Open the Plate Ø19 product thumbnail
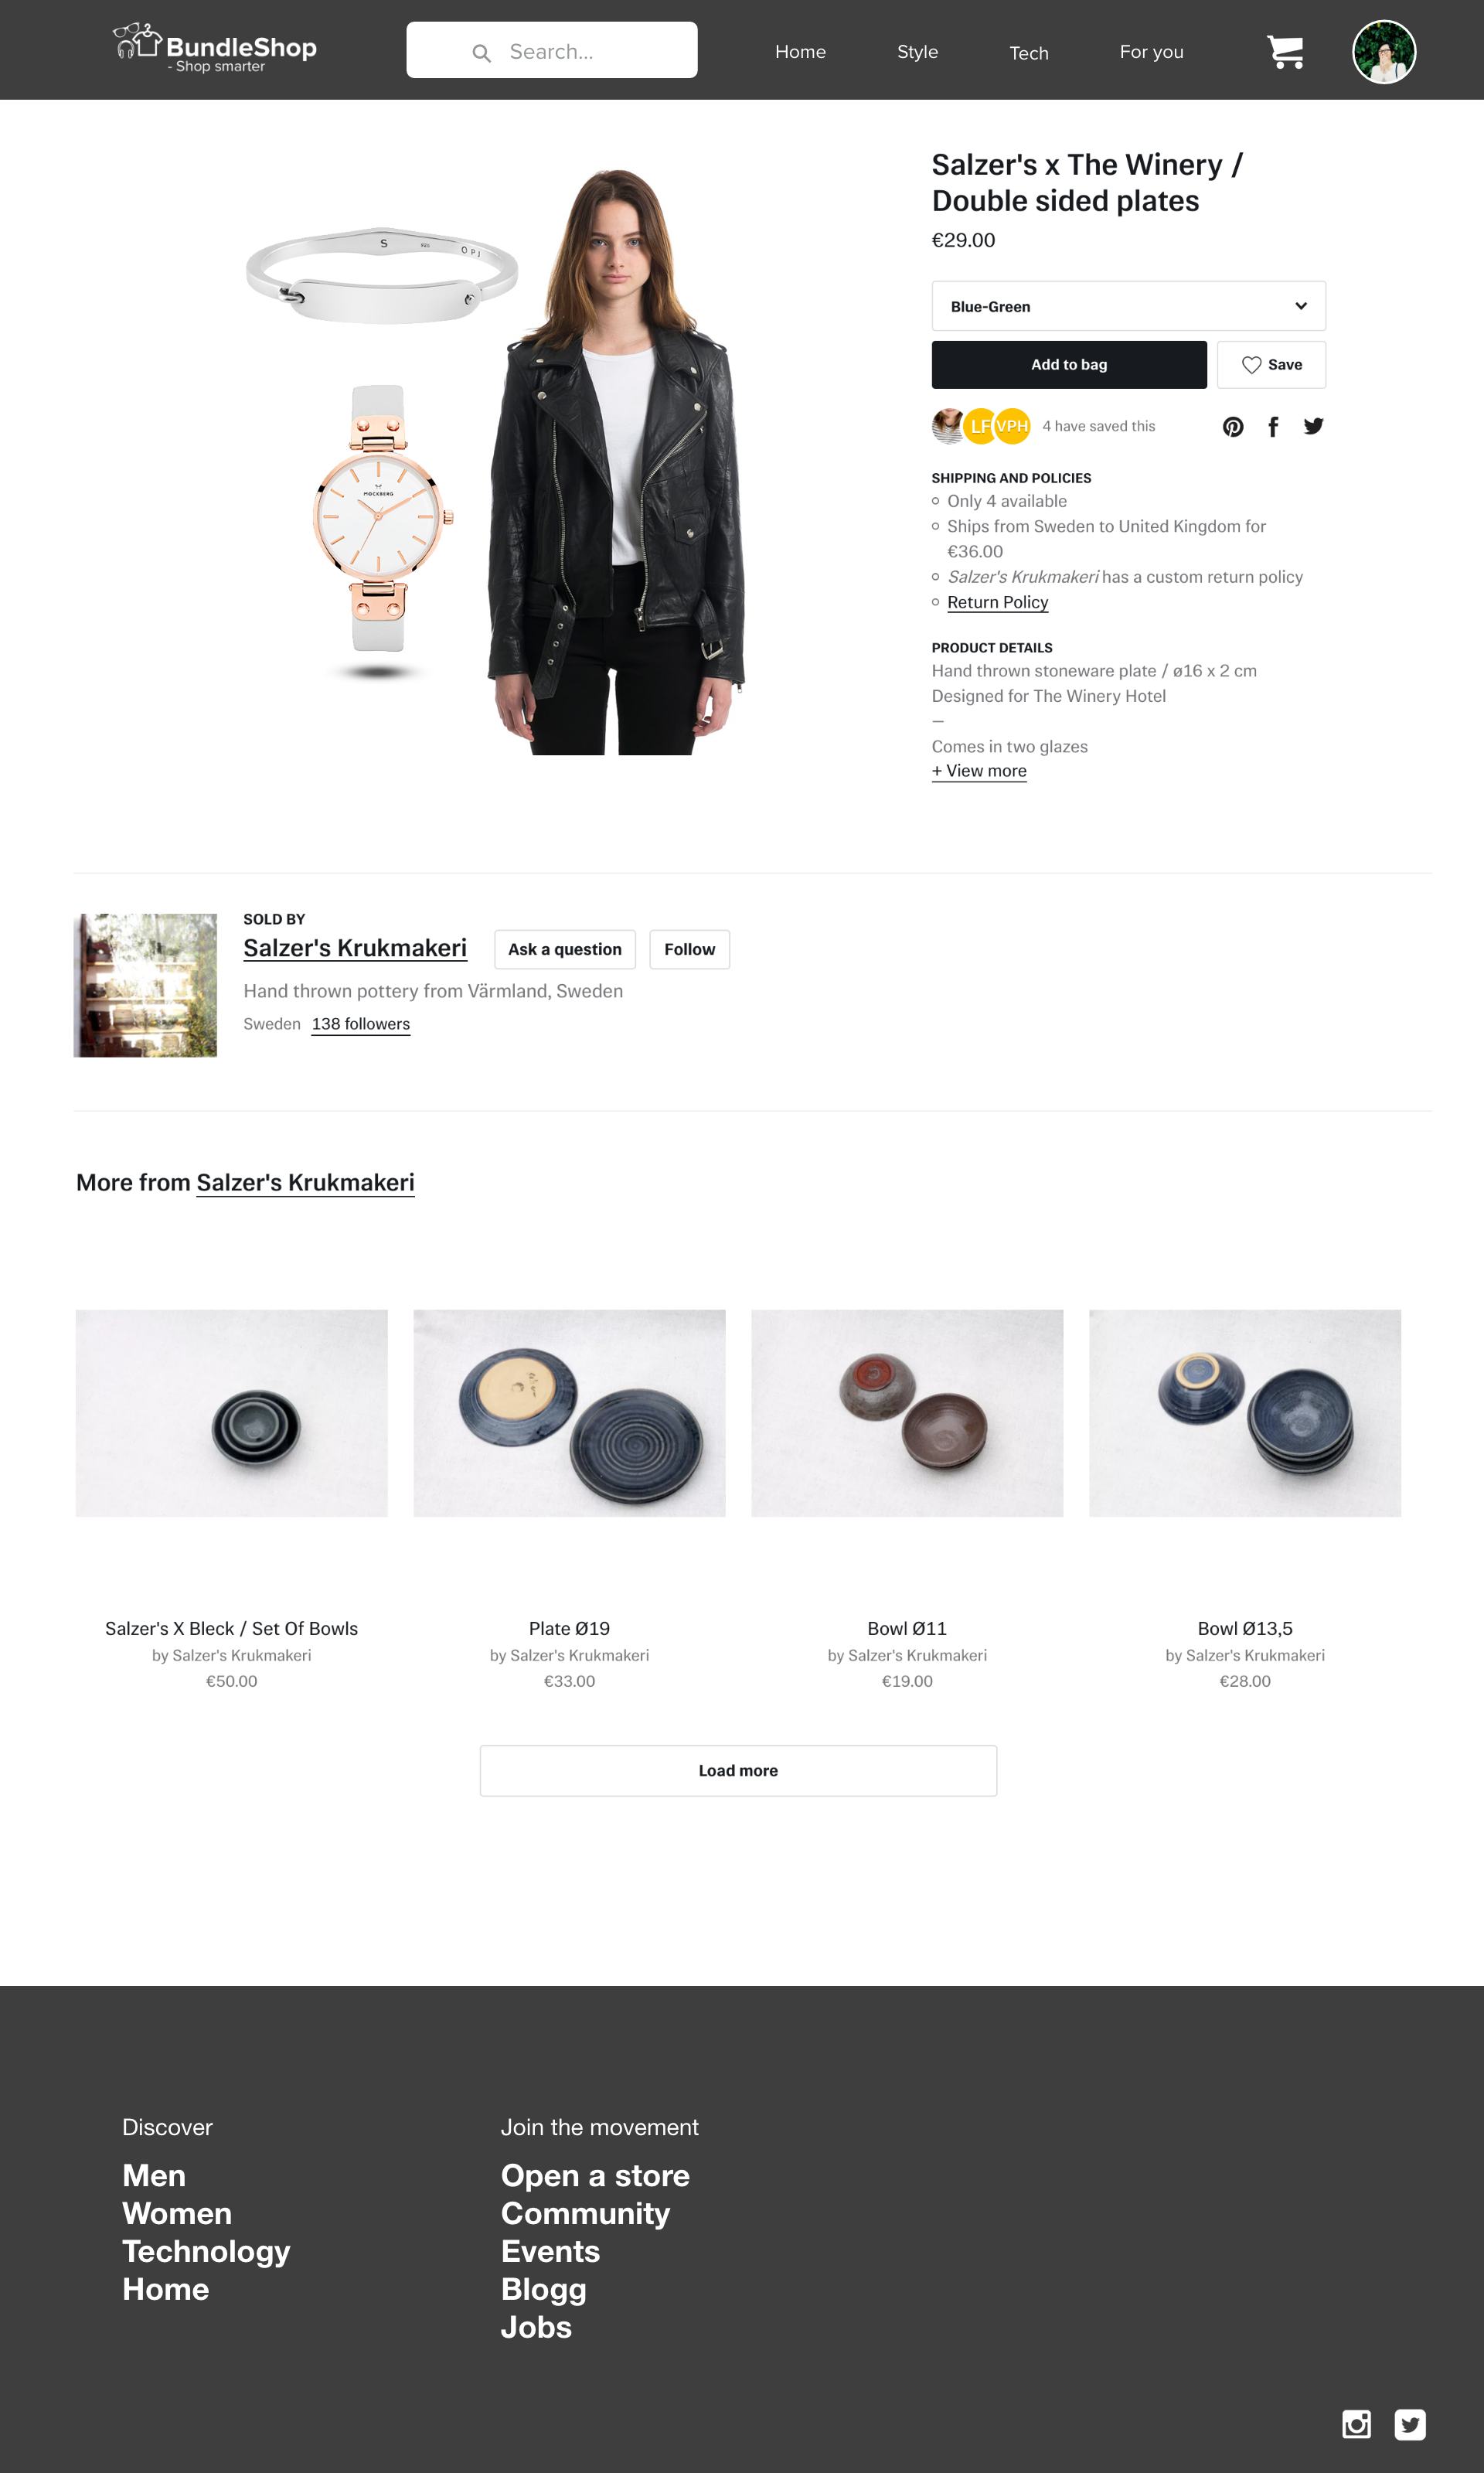This screenshot has width=1484, height=2473. (x=569, y=1413)
